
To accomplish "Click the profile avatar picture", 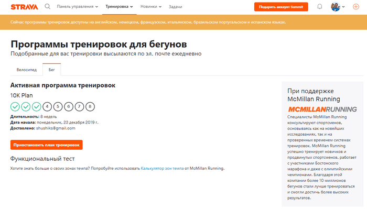I will pyautogui.click(x=336, y=7).
